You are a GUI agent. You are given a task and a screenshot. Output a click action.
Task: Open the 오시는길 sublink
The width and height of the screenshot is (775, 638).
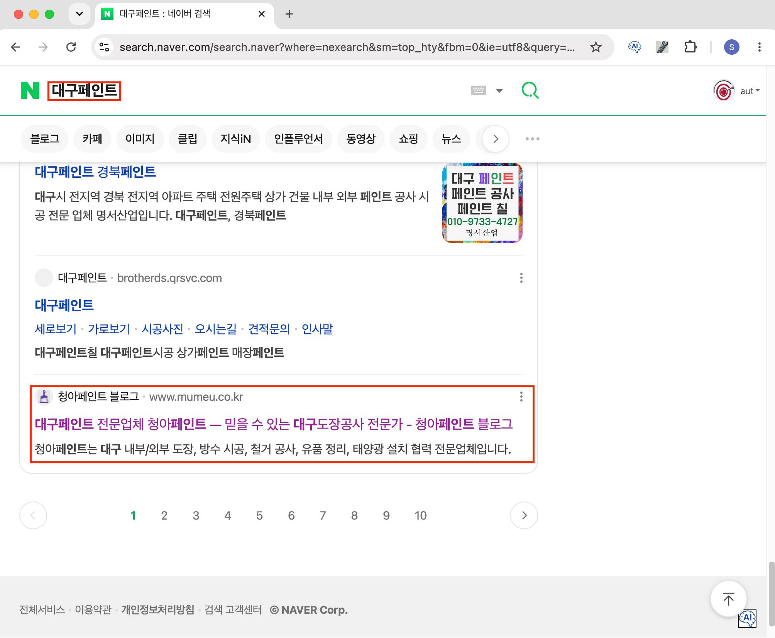pyautogui.click(x=215, y=329)
